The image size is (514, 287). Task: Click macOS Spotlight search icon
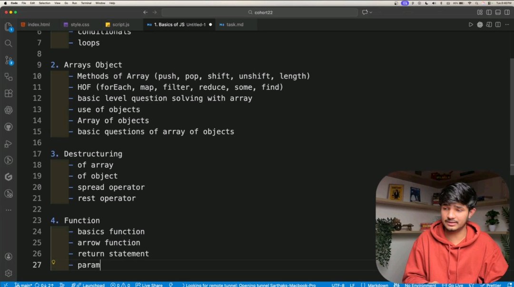click(x=476, y=3)
